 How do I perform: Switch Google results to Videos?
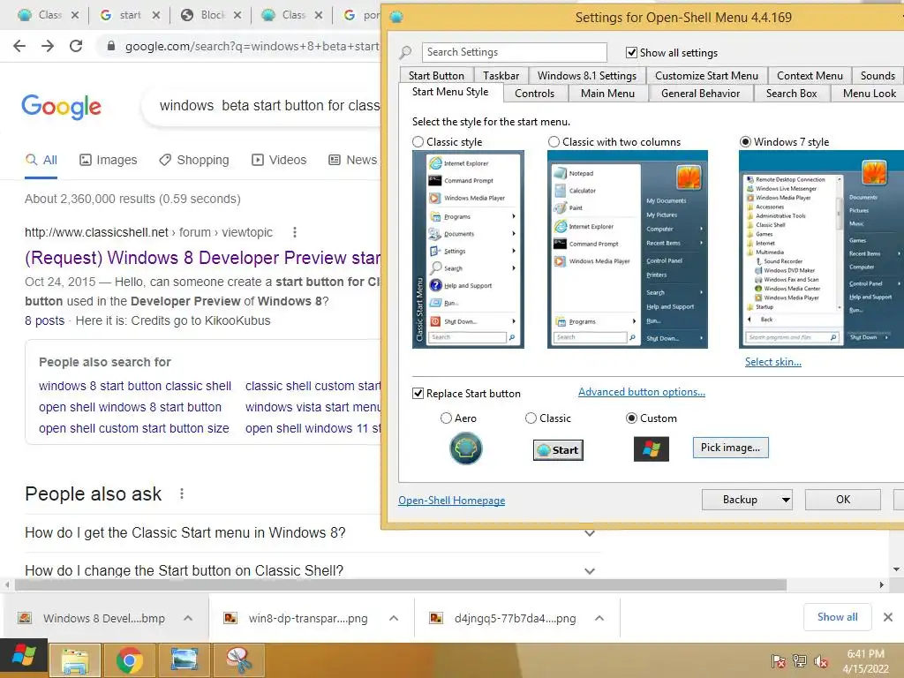tap(279, 160)
